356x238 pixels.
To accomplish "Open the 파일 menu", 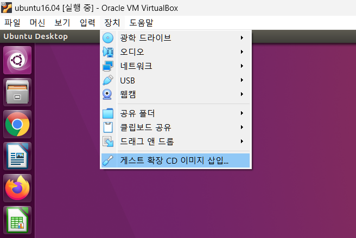I will coord(12,23).
